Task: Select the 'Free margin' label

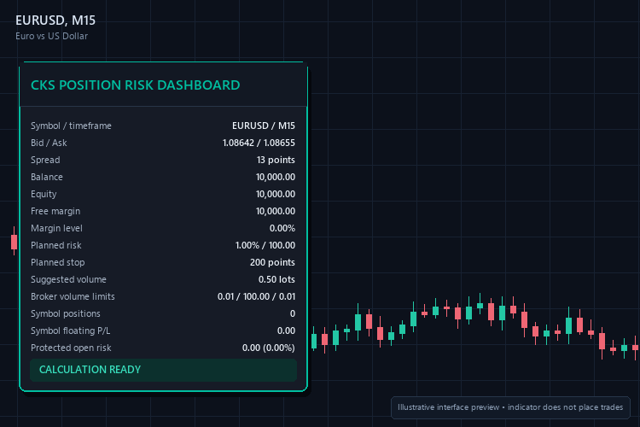Action: click(55, 211)
